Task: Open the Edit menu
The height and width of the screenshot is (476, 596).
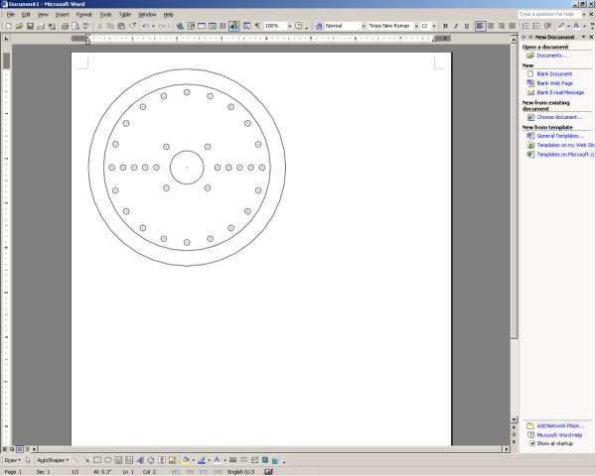Action: pos(26,15)
